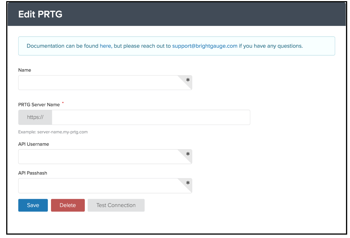This screenshot has height=238, width=350.
Task: Click the 'PRTG Server Name' label
Action: 39,105
